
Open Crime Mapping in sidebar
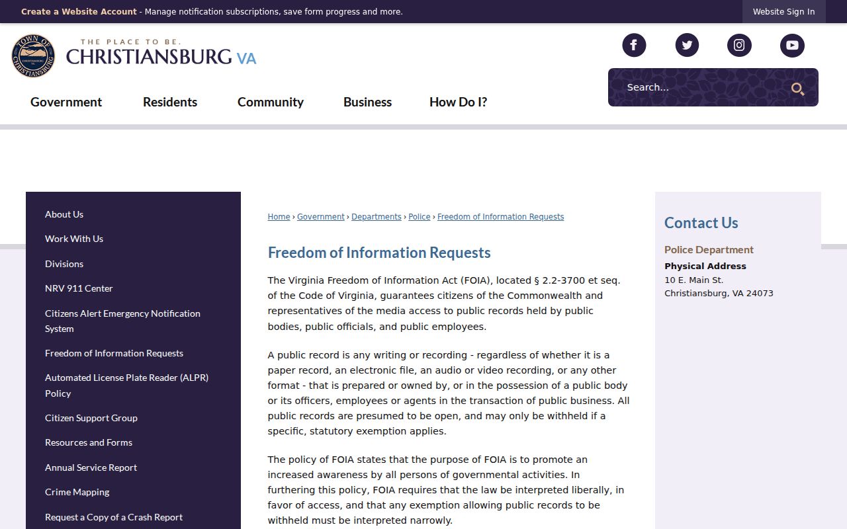click(77, 492)
